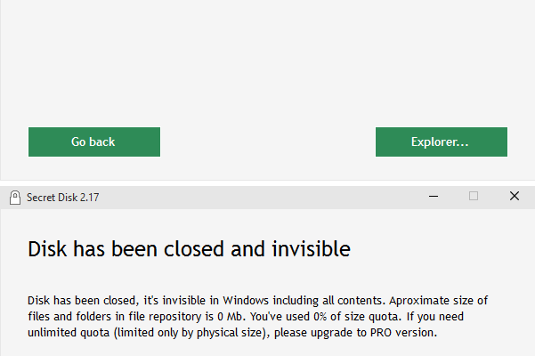Click the "Disk has been closed and invisible" heading
The width and height of the screenshot is (535, 356).
coord(190,247)
